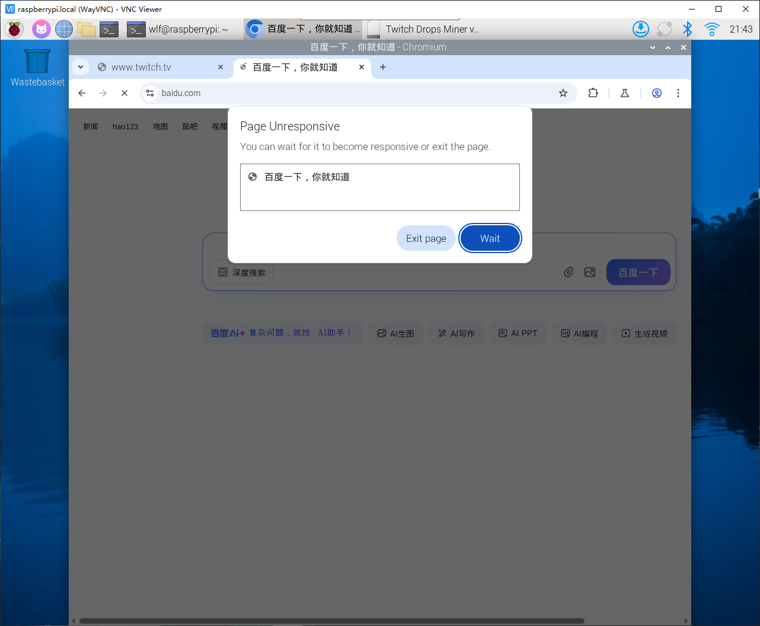
Task: Launch the terminal icon in taskbar
Action: 109,29
